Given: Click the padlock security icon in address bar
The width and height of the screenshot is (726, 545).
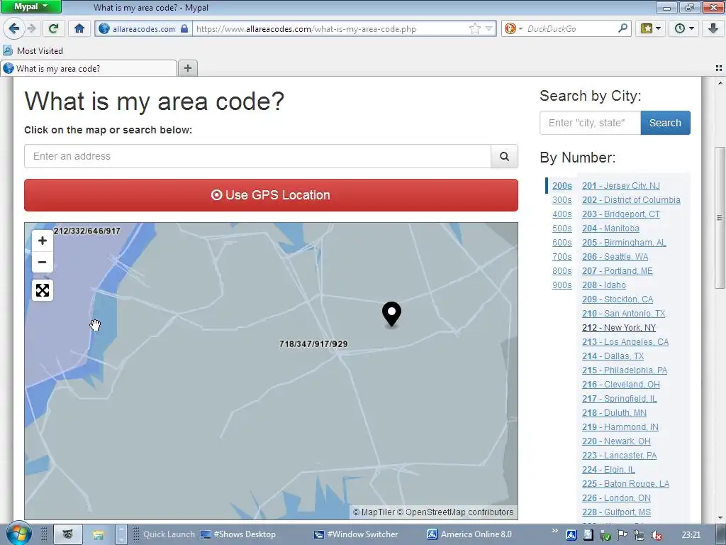Looking at the screenshot, I should (184, 28).
